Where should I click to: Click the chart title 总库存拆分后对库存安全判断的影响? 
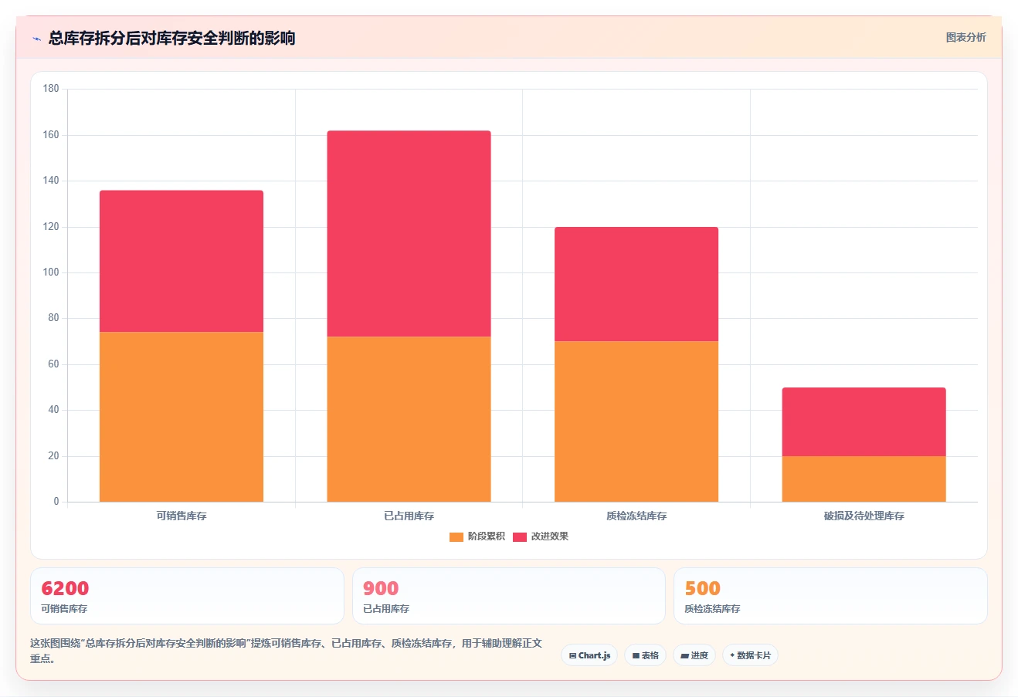click(x=171, y=38)
